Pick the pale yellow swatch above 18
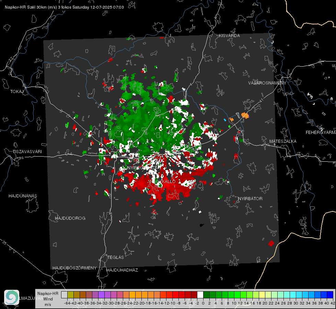This screenshot has height=309, width=336. coord(262,295)
